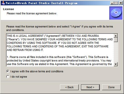Screen dimensions: 124x94
Task: Go to the Next installer step
Action: click(90, 87)
